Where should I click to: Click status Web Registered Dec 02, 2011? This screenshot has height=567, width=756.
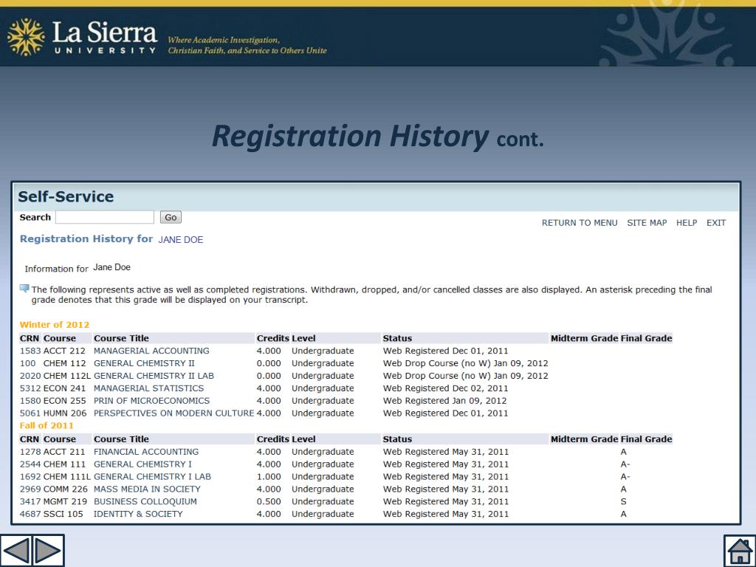[x=445, y=388]
